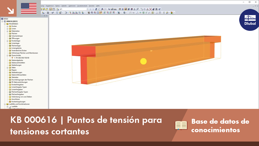Open the Ergebnisse menu
Image resolution: width=259 pixels, height=146 pixels.
click(x=50, y=6)
